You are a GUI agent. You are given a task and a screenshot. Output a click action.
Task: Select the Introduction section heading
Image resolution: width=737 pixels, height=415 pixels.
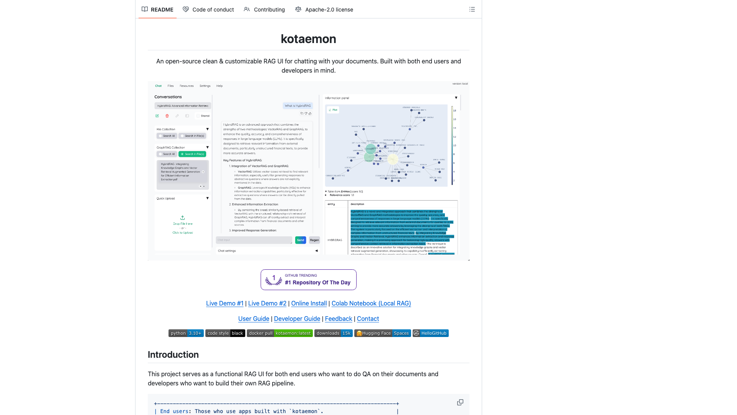coord(173,355)
